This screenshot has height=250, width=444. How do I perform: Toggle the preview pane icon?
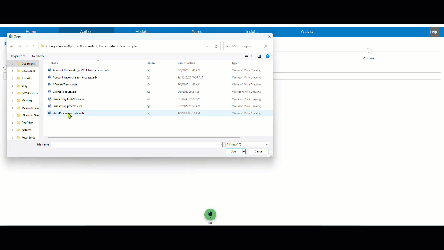tap(259, 56)
